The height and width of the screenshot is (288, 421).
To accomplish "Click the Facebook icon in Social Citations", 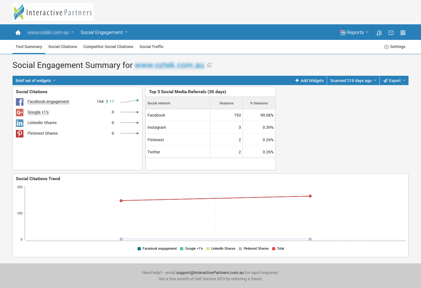I will click(x=20, y=102).
